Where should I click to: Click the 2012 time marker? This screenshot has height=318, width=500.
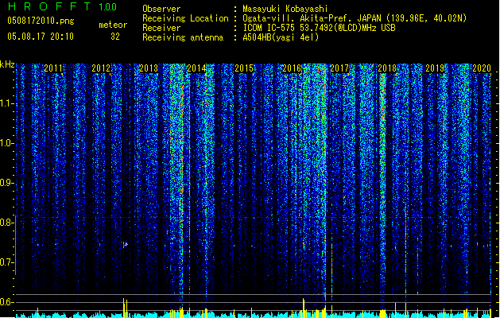(x=101, y=68)
